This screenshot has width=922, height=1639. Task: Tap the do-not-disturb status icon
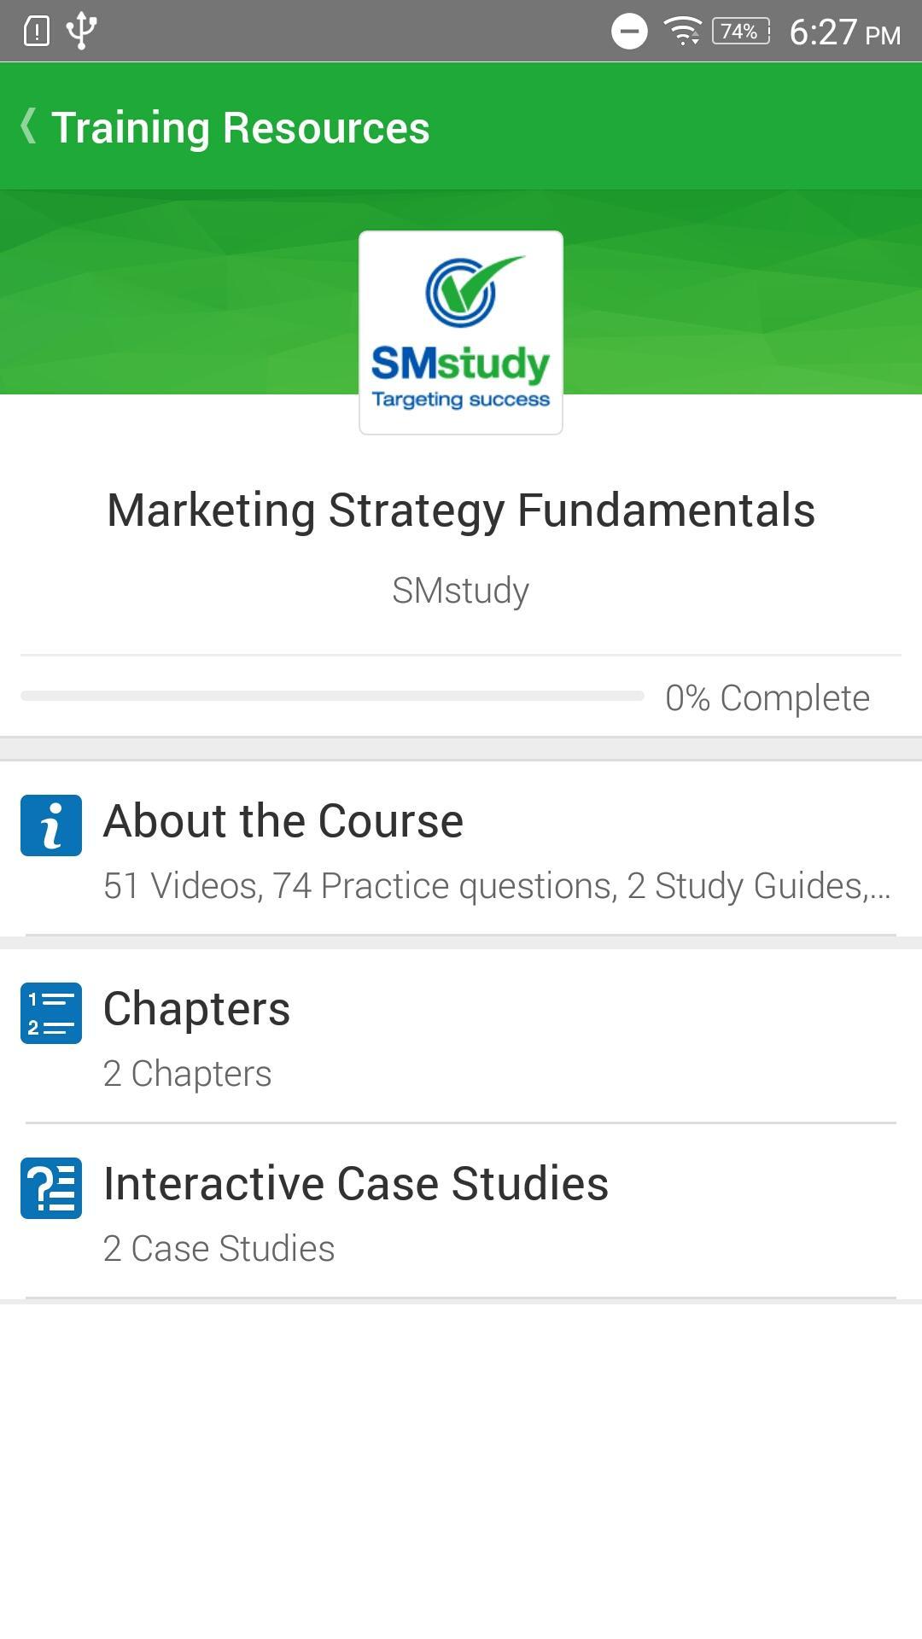(629, 32)
